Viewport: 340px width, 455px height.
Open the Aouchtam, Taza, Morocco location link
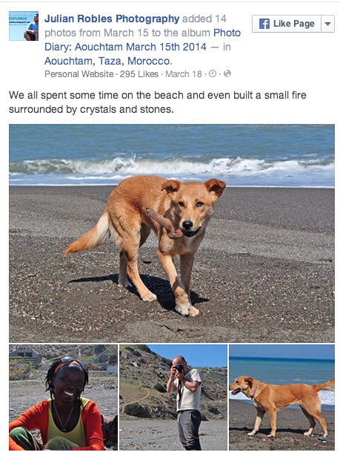coord(108,61)
